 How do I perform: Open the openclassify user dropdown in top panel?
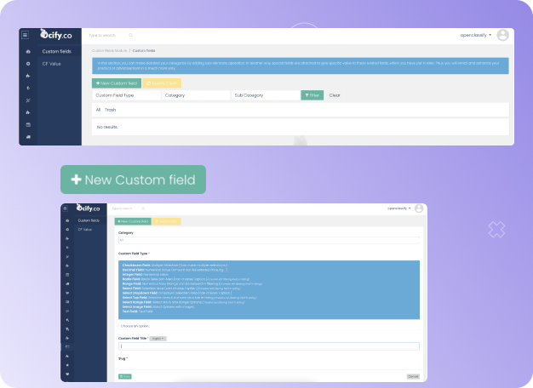[475, 36]
